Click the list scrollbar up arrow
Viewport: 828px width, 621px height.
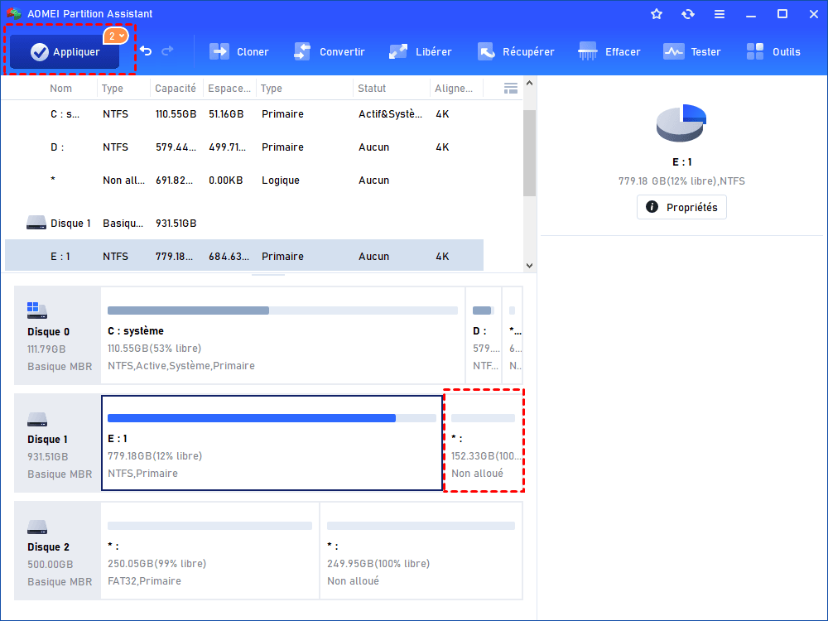point(530,84)
